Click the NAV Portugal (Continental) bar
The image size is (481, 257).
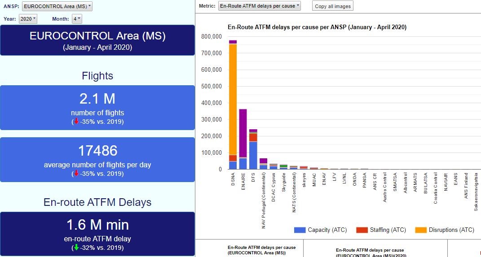pyautogui.click(x=263, y=164)
